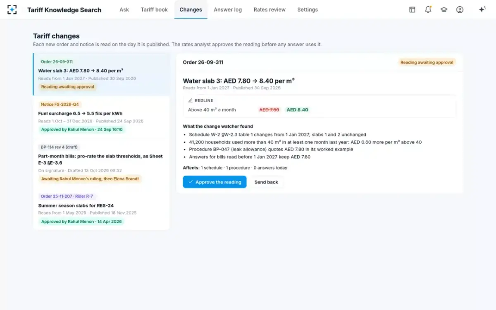Switch to the Tariff book tab
The height and width of the screenshot is (310, 496).
point(154,10)
